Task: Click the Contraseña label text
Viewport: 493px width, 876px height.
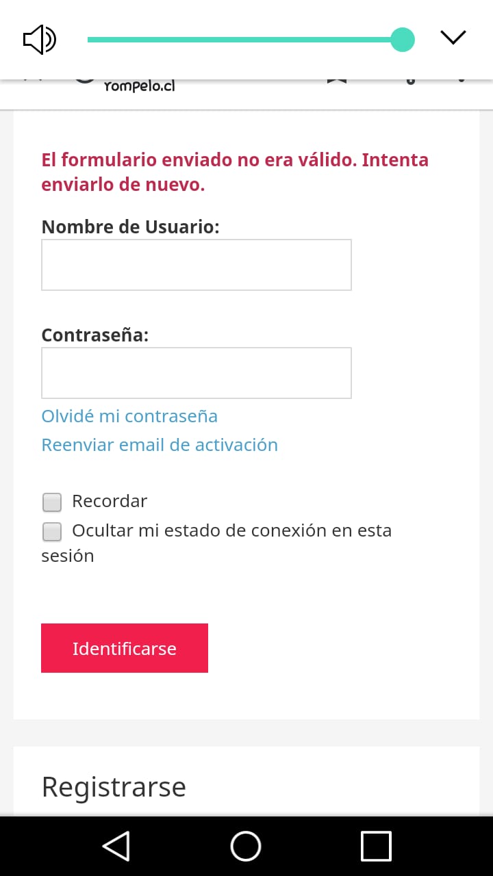Action: click(95, 335)
